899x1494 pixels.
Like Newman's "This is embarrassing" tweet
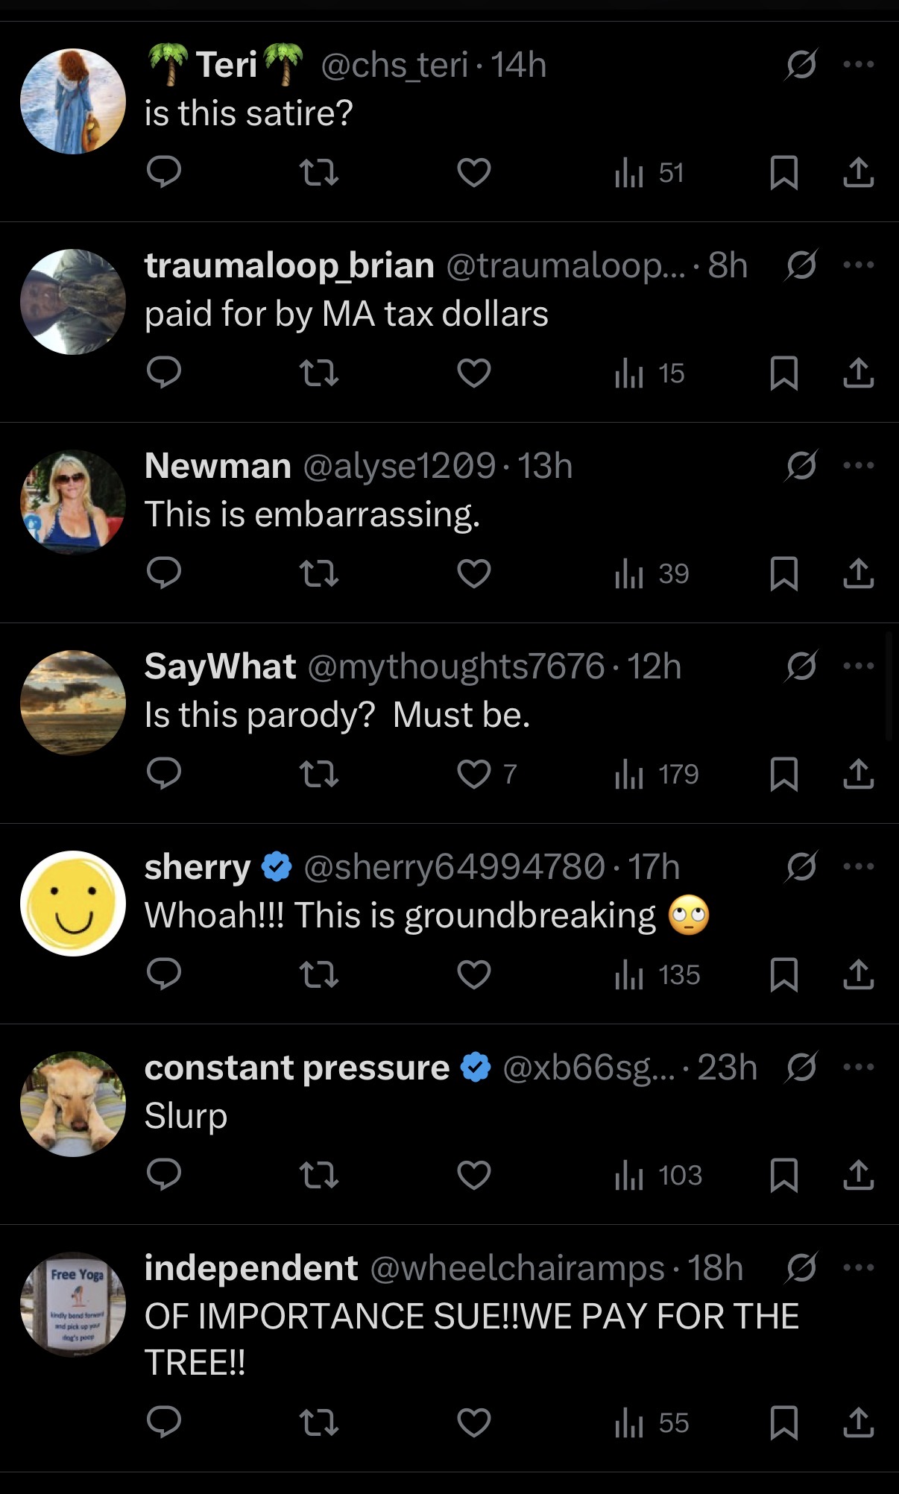[474, 573]
